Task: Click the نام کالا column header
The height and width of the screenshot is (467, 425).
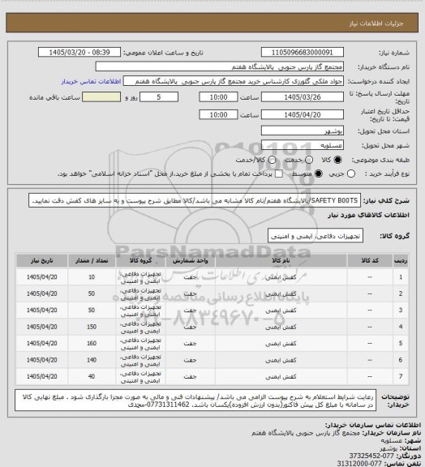Action: coord(281,261)
